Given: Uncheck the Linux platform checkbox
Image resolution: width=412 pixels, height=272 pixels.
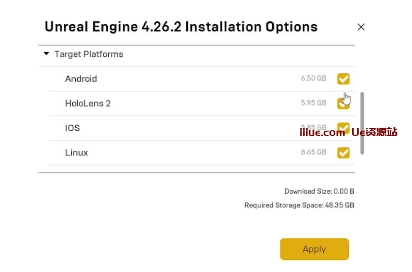Looking at the screenshot, I should tap(343, 153).
